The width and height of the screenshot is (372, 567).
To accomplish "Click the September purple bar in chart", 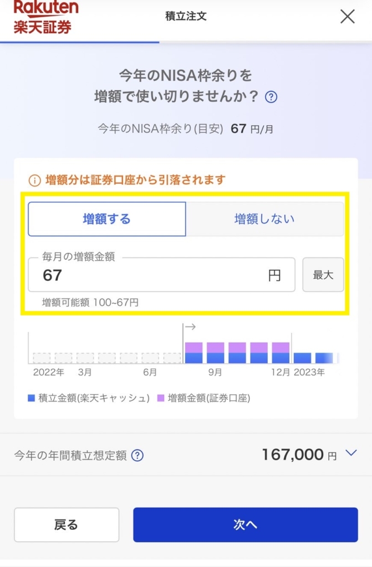I will (216, 348).
